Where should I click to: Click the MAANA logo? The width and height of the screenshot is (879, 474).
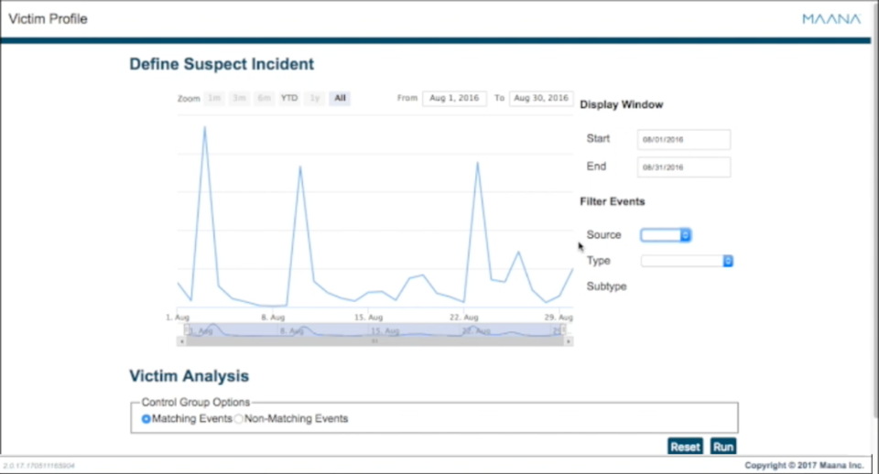click(831, 18)
